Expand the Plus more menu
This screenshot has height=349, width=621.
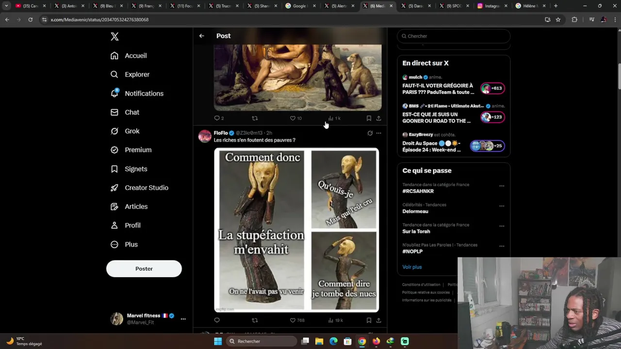pos(124,245)
